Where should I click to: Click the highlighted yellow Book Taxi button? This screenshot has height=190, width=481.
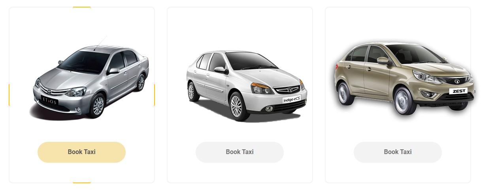coord(81,152)
